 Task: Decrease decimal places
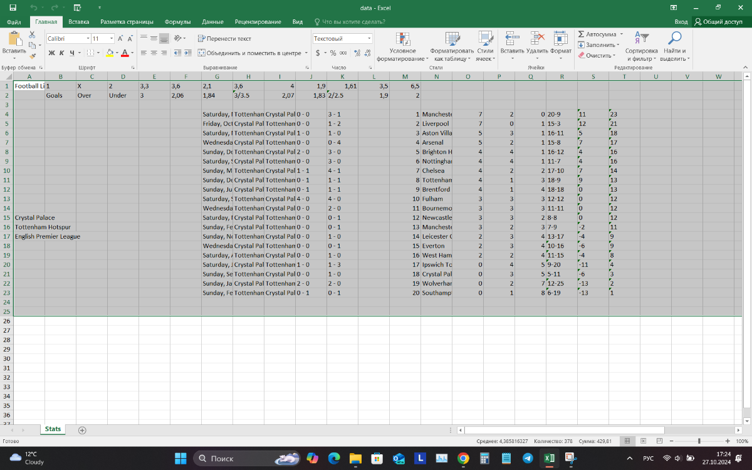click(367, 53)
